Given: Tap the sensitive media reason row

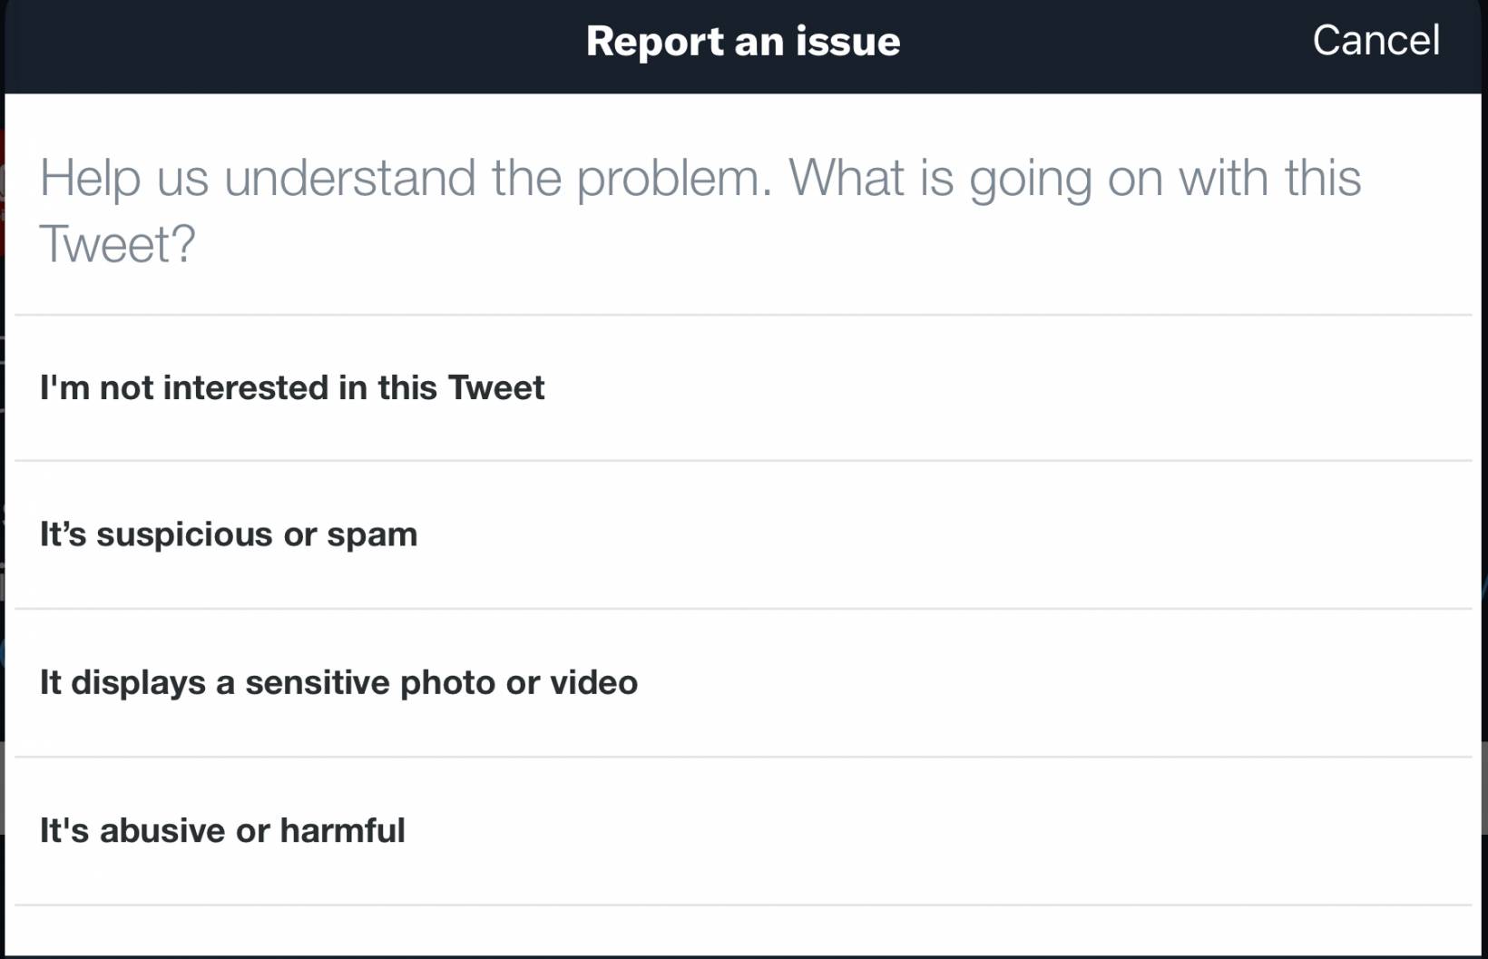Looking at the screenshot, I should click(x=742, y=683).
